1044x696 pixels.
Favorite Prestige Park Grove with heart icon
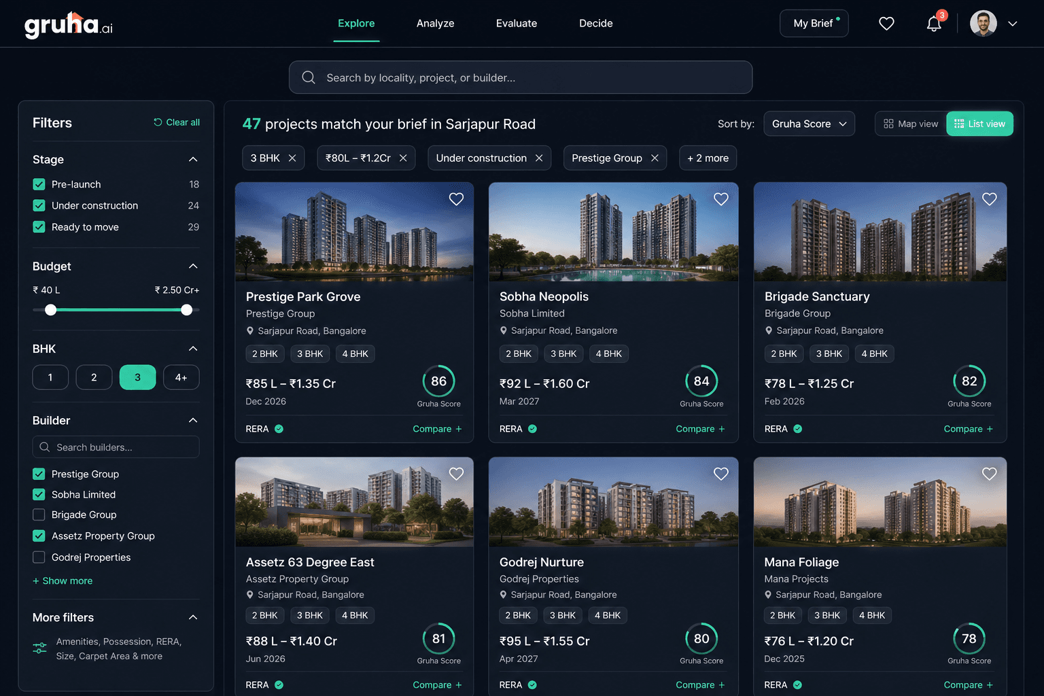(x=456, y=199)
